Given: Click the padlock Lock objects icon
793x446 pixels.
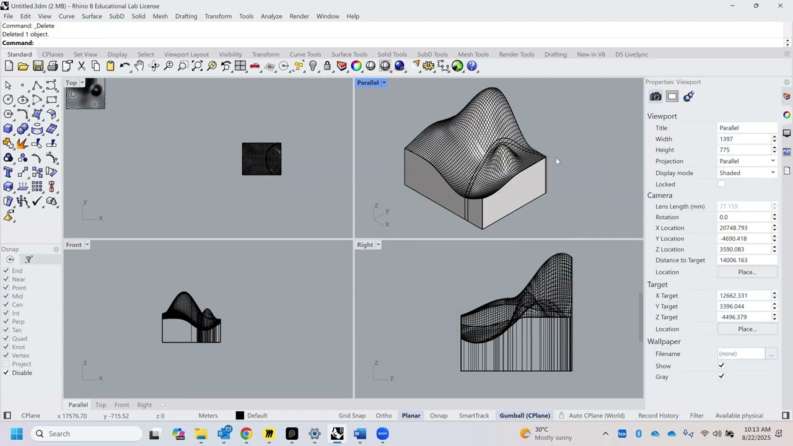Looking at the screenshot, I should 327,66.
